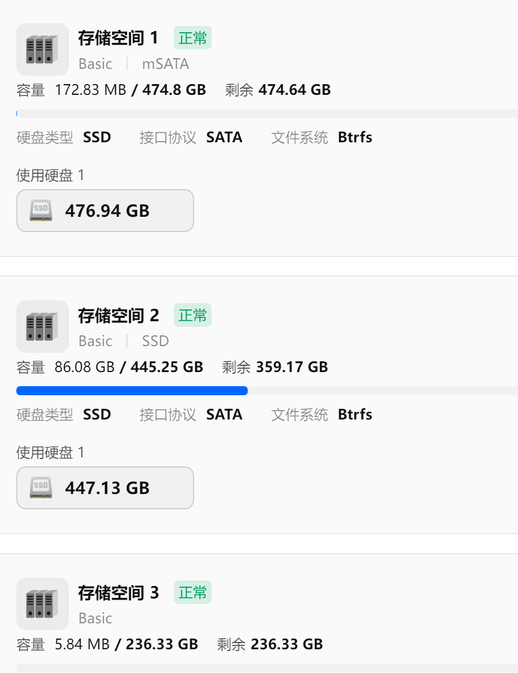The image size is (518, 673).
Task: Select the 存储空间 2 title
Action: [118, 315]
